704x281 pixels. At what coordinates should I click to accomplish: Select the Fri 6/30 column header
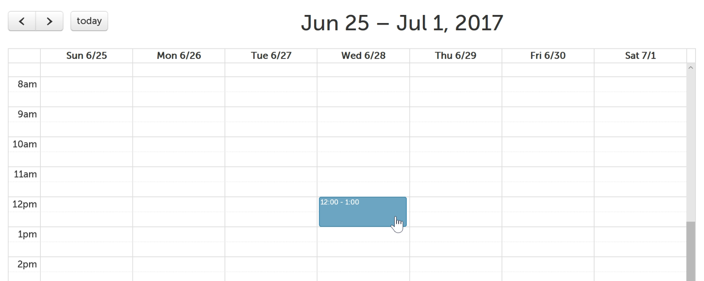pyautogui.click(x=548, y=56)
